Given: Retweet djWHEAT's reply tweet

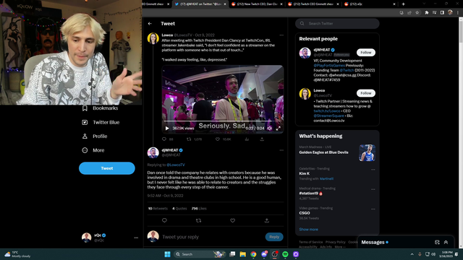Looking at the screenshot, I should pyautogui.click(x=198, y=220).
